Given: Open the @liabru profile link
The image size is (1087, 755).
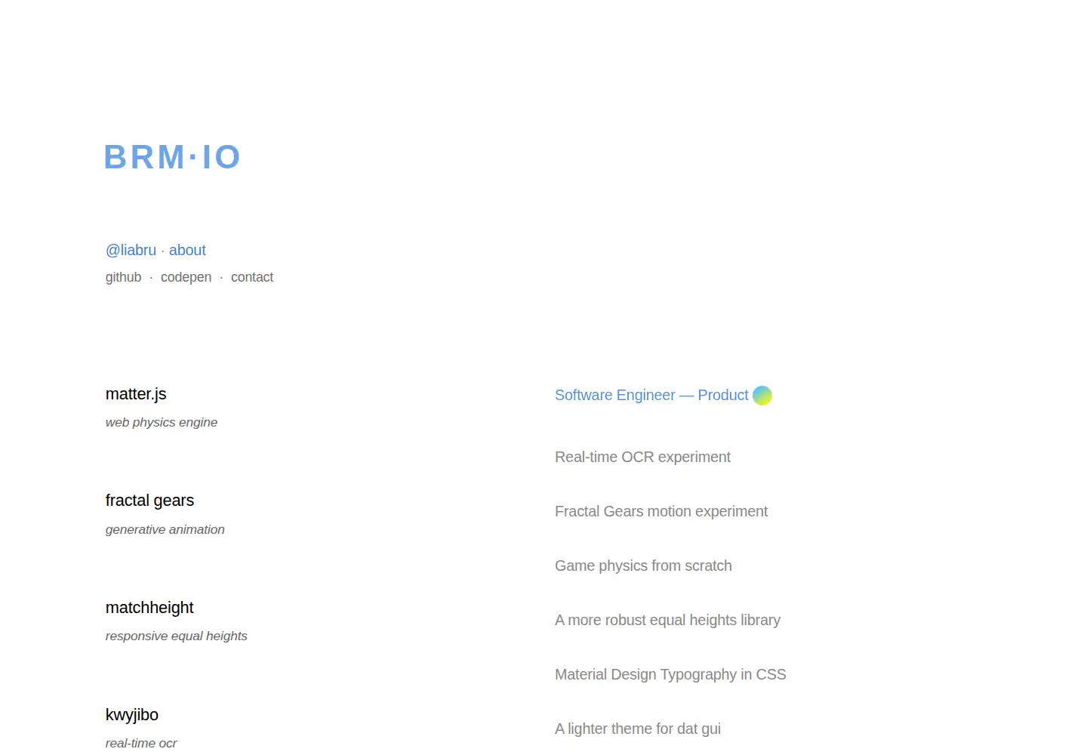Looking at the screenshot, I should point(131,250).
